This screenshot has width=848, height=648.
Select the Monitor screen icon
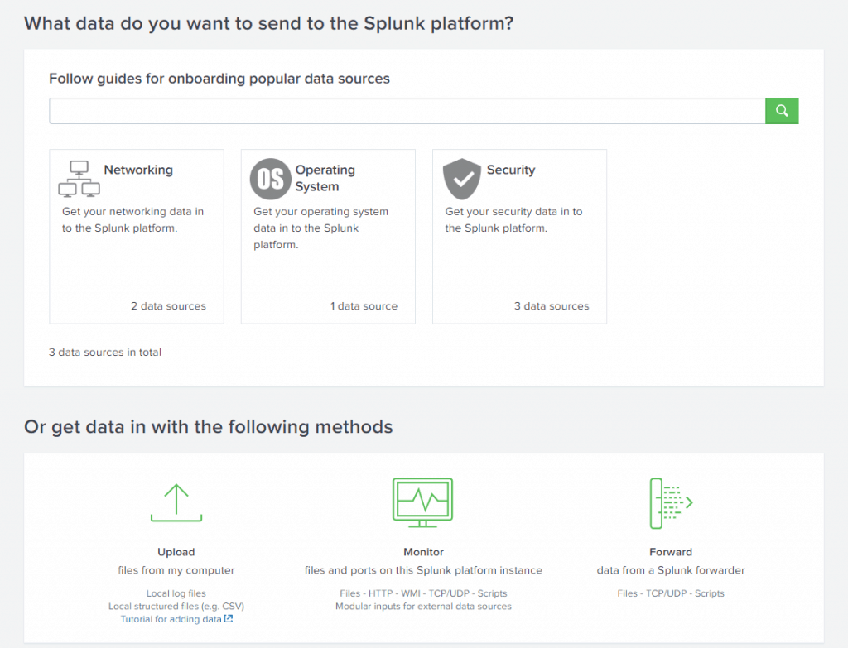pos(423,502)
